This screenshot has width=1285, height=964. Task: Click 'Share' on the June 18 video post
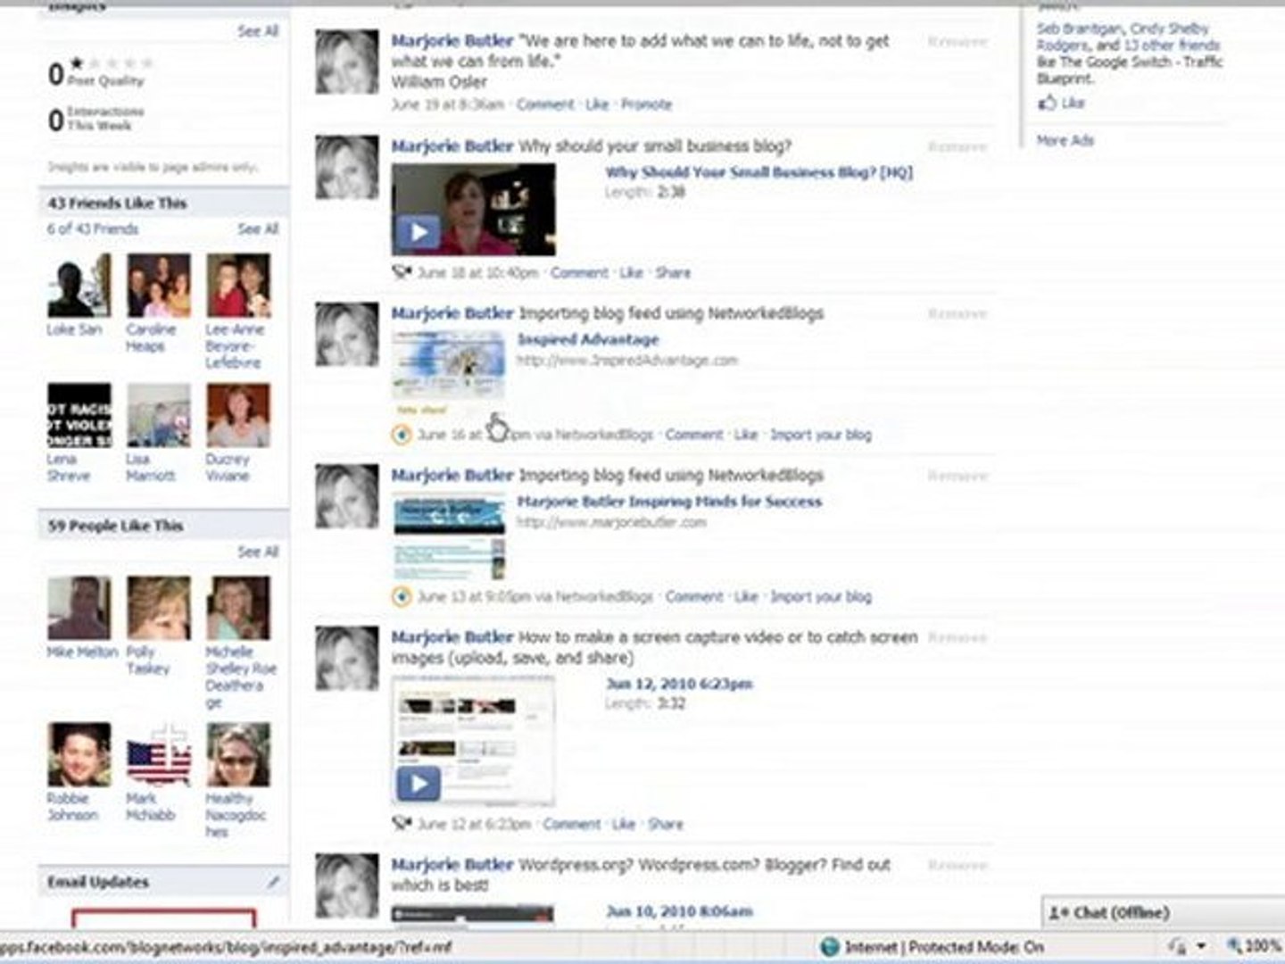pos(673,272)
